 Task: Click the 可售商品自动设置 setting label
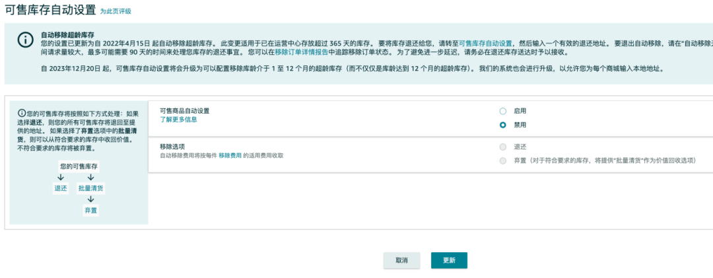point(185,111)
